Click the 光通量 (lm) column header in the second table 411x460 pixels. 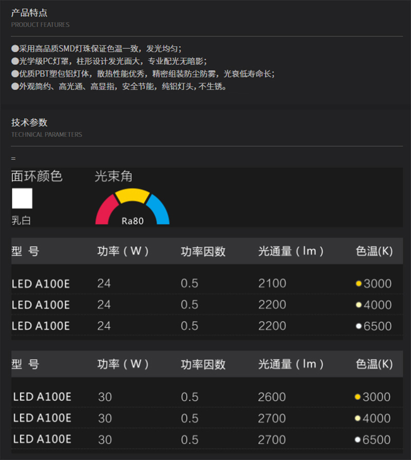(290, 364)
